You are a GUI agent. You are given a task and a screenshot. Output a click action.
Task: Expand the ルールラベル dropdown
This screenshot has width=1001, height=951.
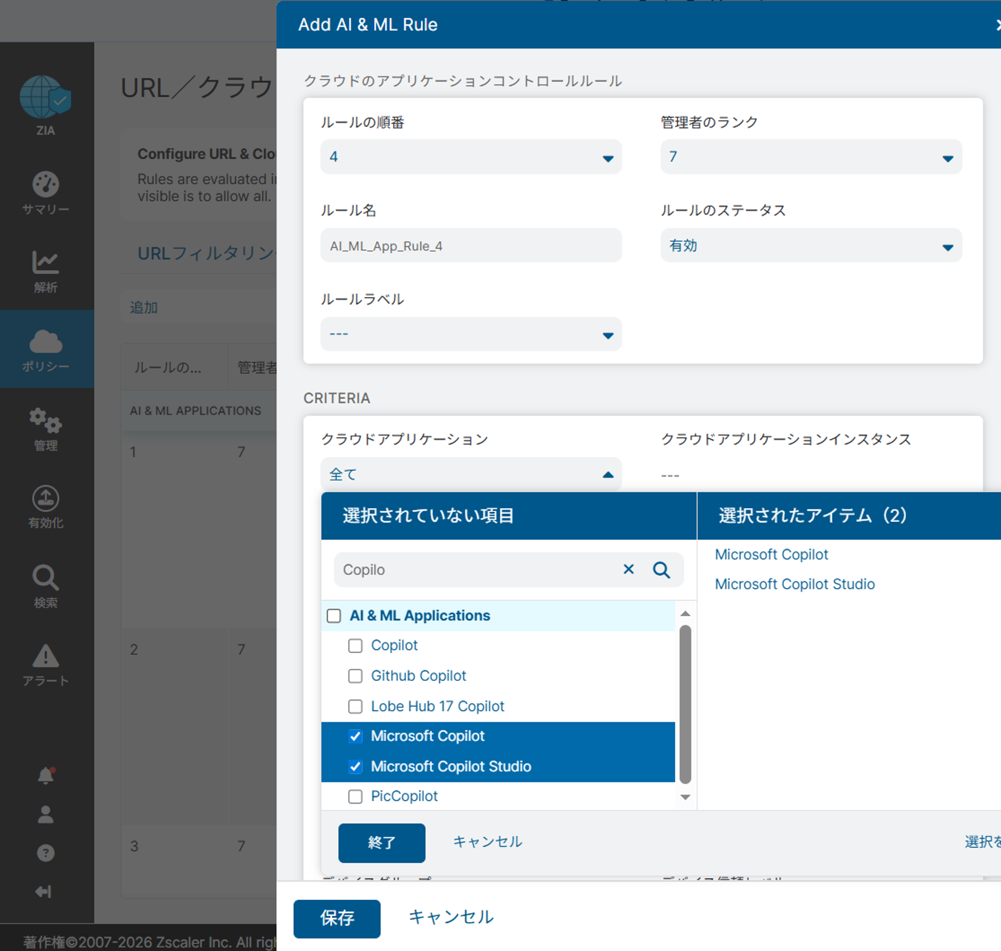[x=470, y=334]
